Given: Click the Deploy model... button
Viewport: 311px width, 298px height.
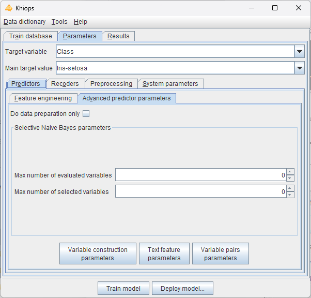Looking at the screenshot, I should pos(182,288).
